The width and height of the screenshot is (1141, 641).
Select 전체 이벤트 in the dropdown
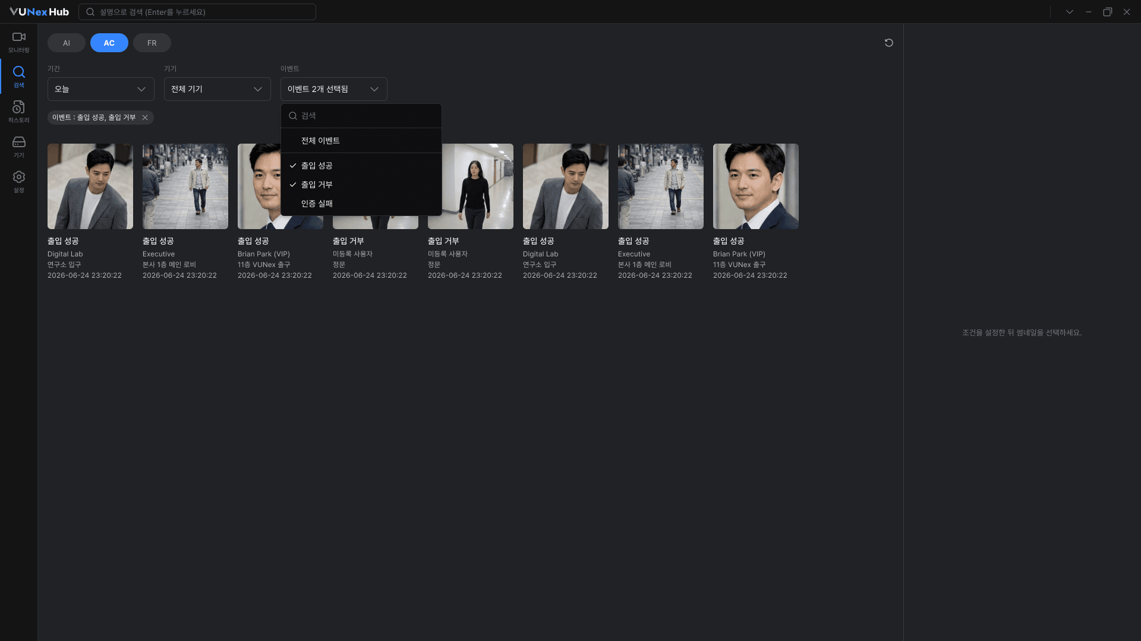[x=361, y=141]
